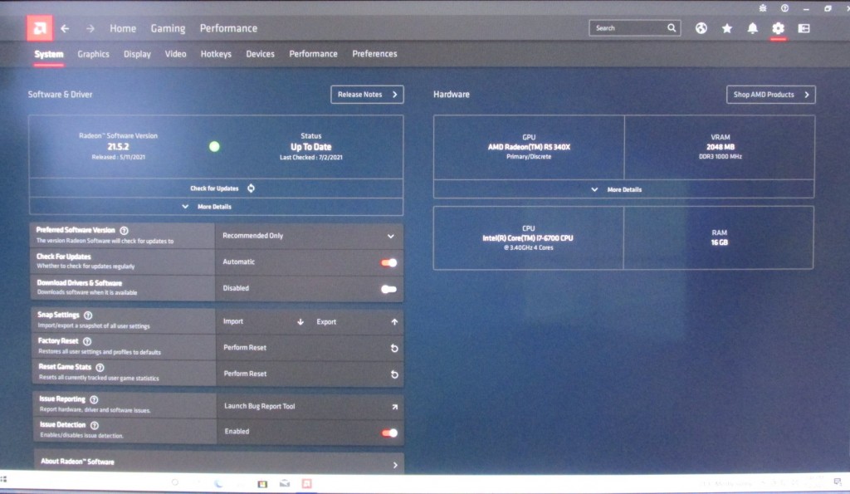Go back with the left arrow
Image resolution: width=850 pixels, height=494 pixels.
pyautogui.click(x=65, y=28)
